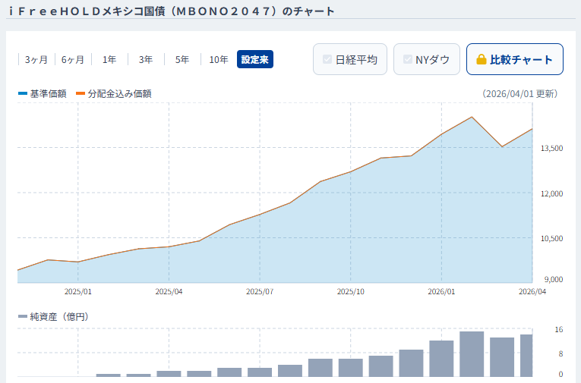Click the 2026/04 x-axis label
The image size is (581, 383).
[532, 291]
